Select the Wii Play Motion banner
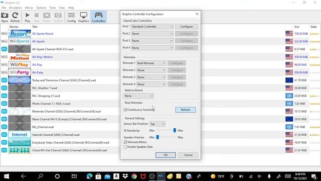321x181 pixels. tap(20, 57)
